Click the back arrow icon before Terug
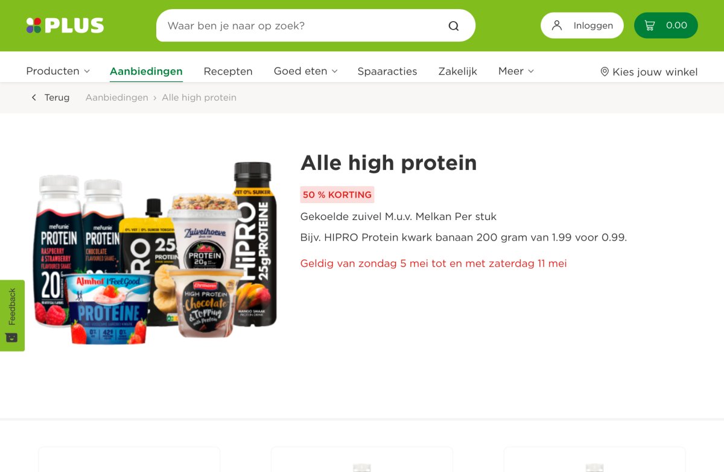724x472 pixels. pos(34,98)
